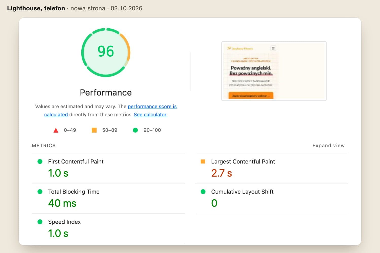Click the green dot beside Cumulative Layout Shift

point(203,192)
